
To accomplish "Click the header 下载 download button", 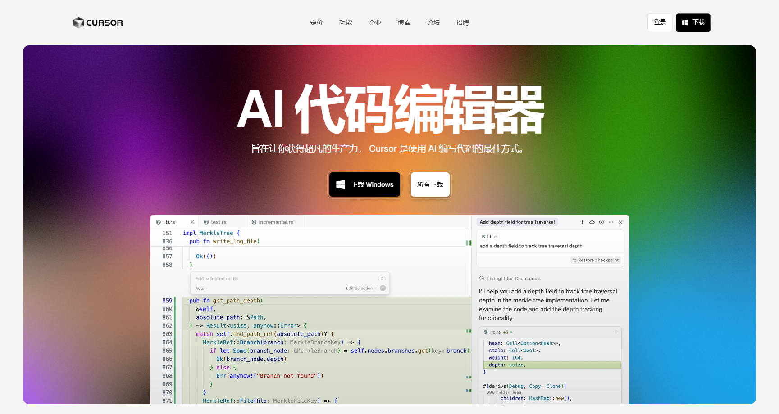I will pyautogui.click(x=693, y=22).
